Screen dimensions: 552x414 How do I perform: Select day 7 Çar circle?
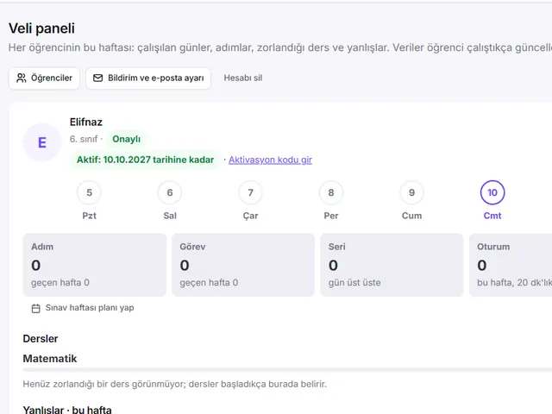(250, 192)
